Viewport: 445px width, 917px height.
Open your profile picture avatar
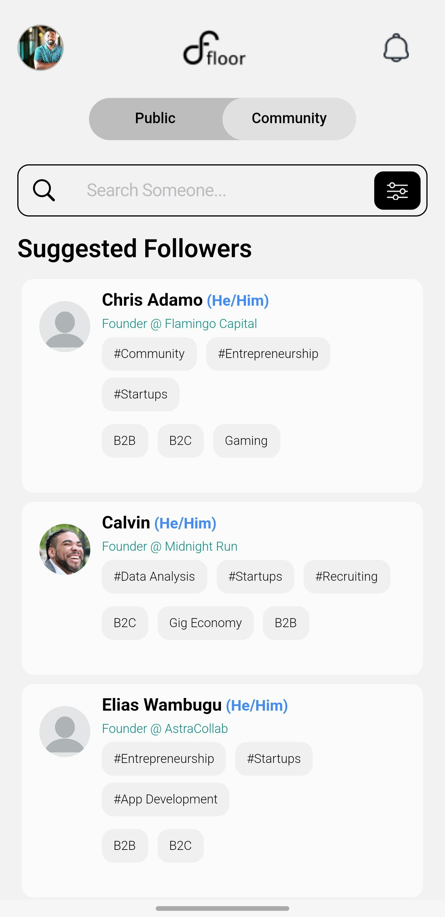pos(40,48)
